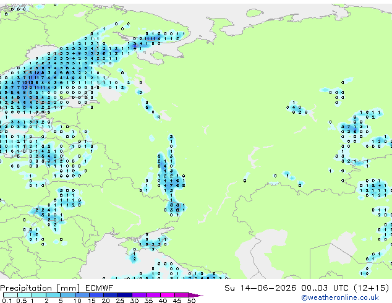Select the 5–10 mm legend swatch
Image resolution: width=392 pixels, height=303 pixels.
(67, 295)
